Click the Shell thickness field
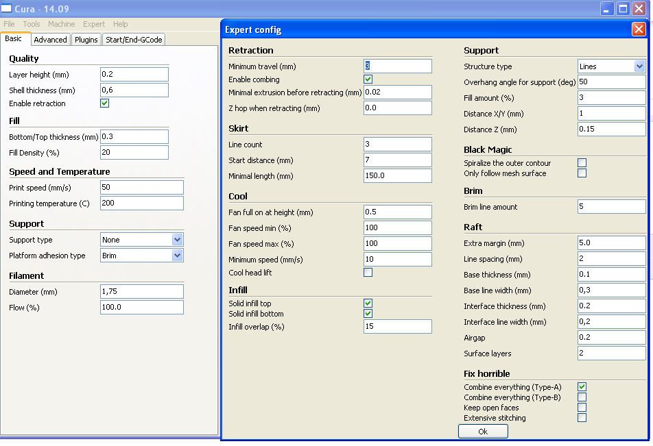This screenshot has height=446, width=653. 134,90
